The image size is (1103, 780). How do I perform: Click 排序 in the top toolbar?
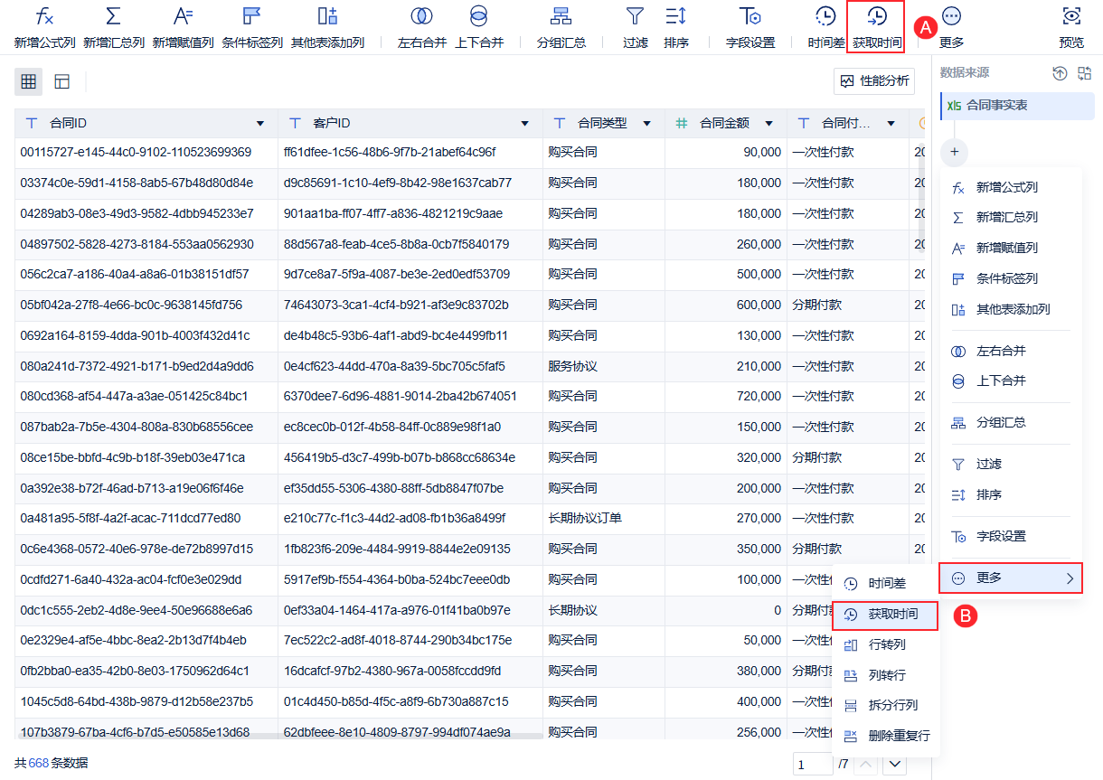[676, 27]
